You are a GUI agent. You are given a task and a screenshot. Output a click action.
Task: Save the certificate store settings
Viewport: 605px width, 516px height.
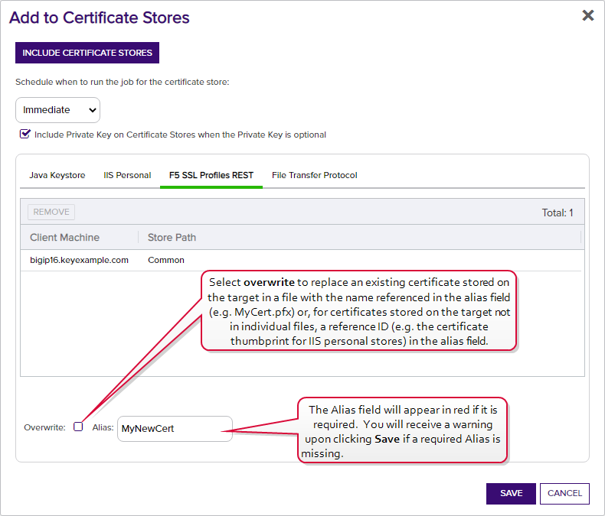[x=511, y=493]
